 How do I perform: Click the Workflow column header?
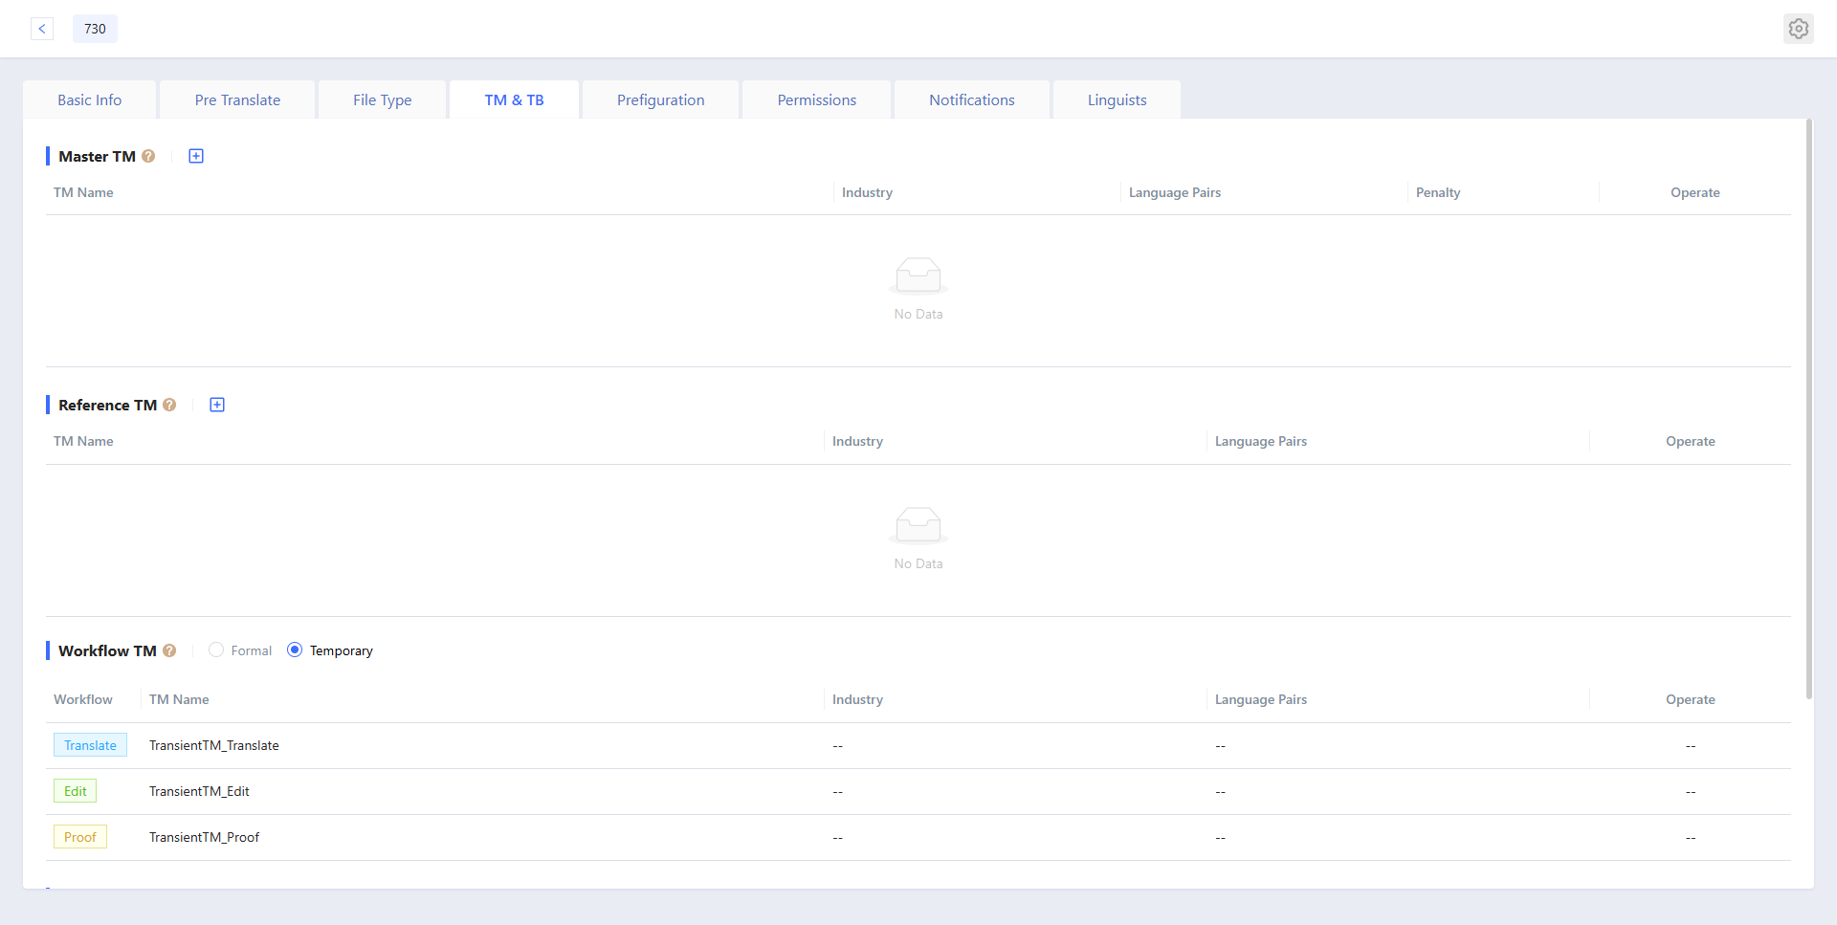pos(83,699)
